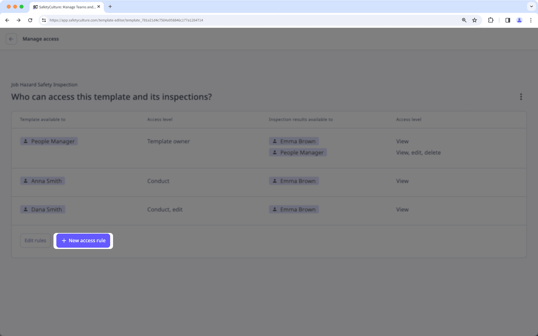Open Chrome's three-dot settings menu

pyautogui.click(x=531, y=20)
